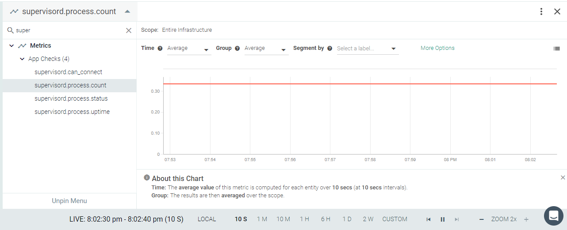Collapse the App Checks tree group

(22, 59)
